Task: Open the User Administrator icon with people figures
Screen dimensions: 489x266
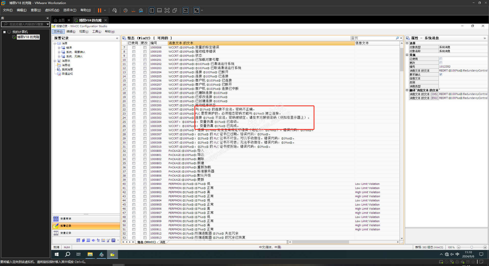Action: click(83, 240)
